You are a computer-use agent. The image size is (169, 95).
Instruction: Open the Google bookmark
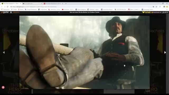coord(14,9)
